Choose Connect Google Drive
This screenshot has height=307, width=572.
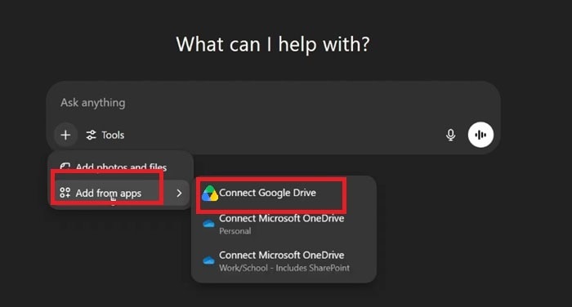(284, 193)
